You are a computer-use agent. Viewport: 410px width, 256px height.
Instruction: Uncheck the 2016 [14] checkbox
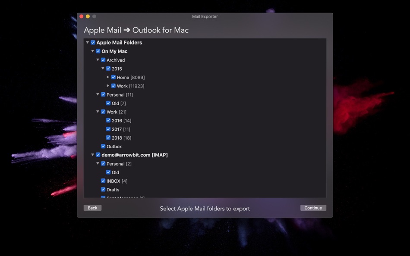coord(108,120)
